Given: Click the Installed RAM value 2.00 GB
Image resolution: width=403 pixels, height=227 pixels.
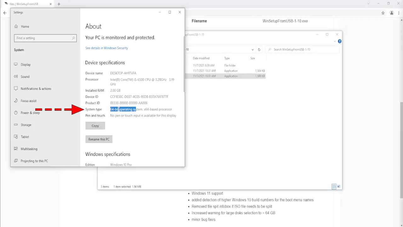Looking at the screenshot, I should click(115, 90).
